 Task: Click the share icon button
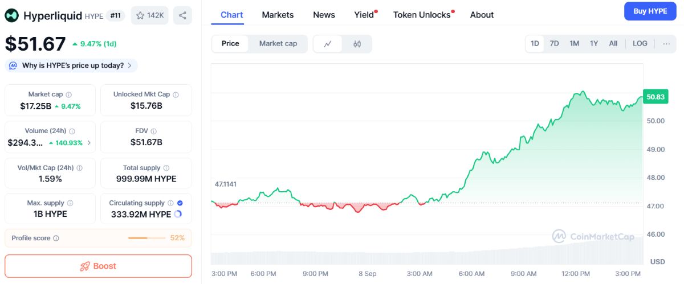182,15
